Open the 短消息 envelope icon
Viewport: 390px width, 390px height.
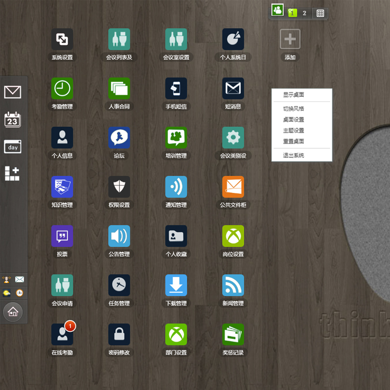pos(233,88)
